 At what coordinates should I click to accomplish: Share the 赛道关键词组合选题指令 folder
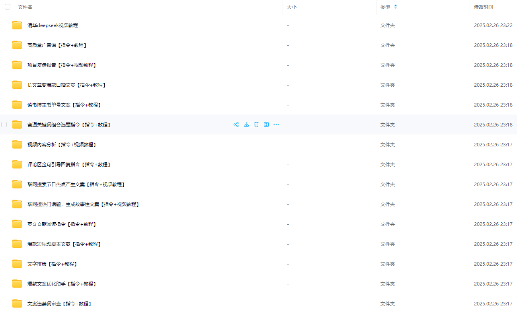pyautogui.click(x=236, y=124)
